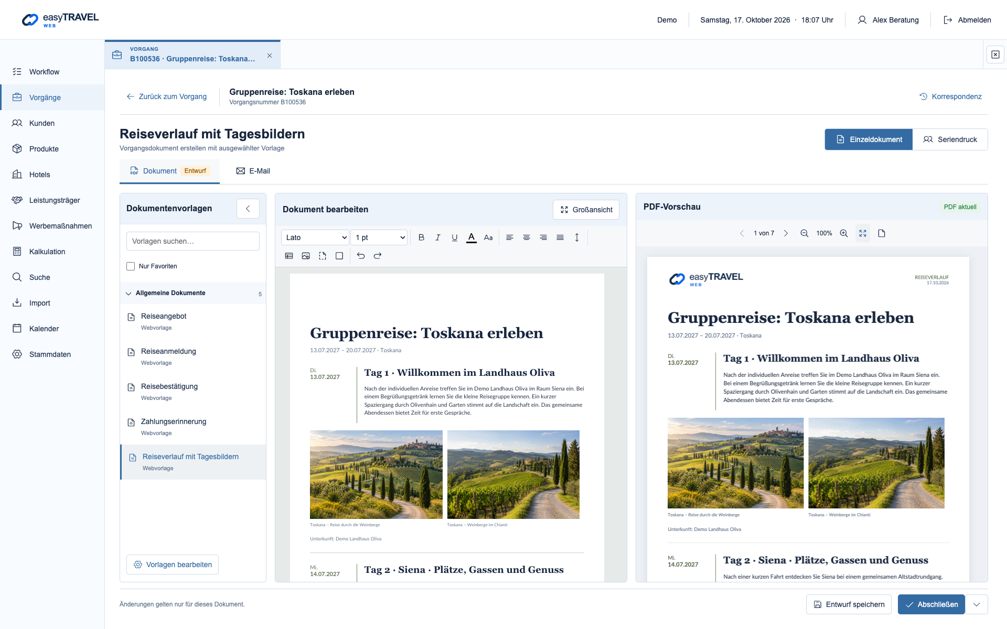Select Zahlungserinnerung template
Viewport: 1007px width, 629px height.
[x=193, y=427]
